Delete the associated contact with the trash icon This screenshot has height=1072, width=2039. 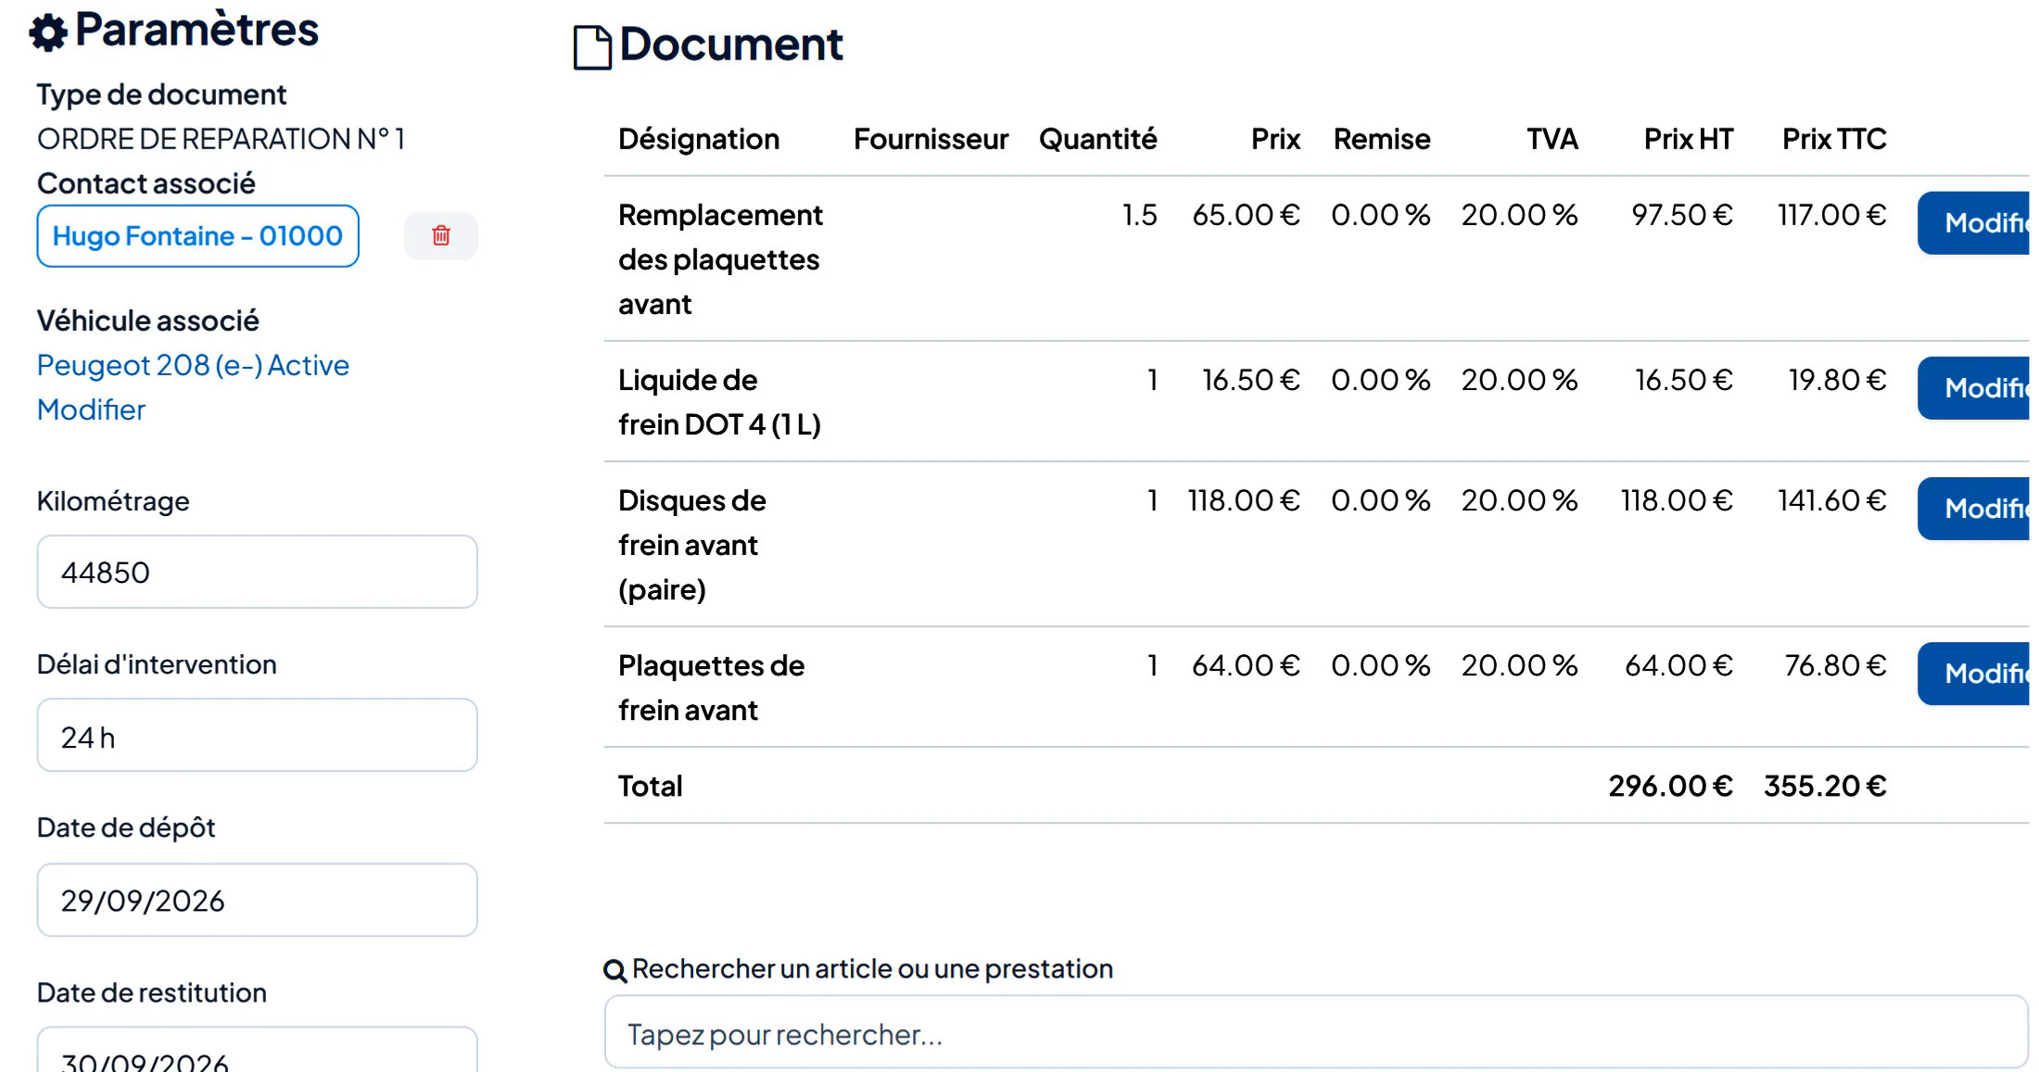pyautogui.click(x=441, y=235)
